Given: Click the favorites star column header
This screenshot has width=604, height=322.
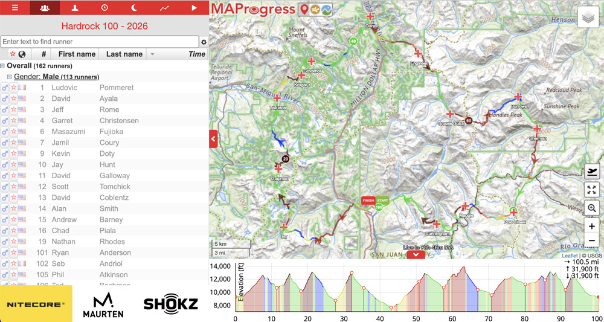Looking at the screenshot, I should point(13,54).
